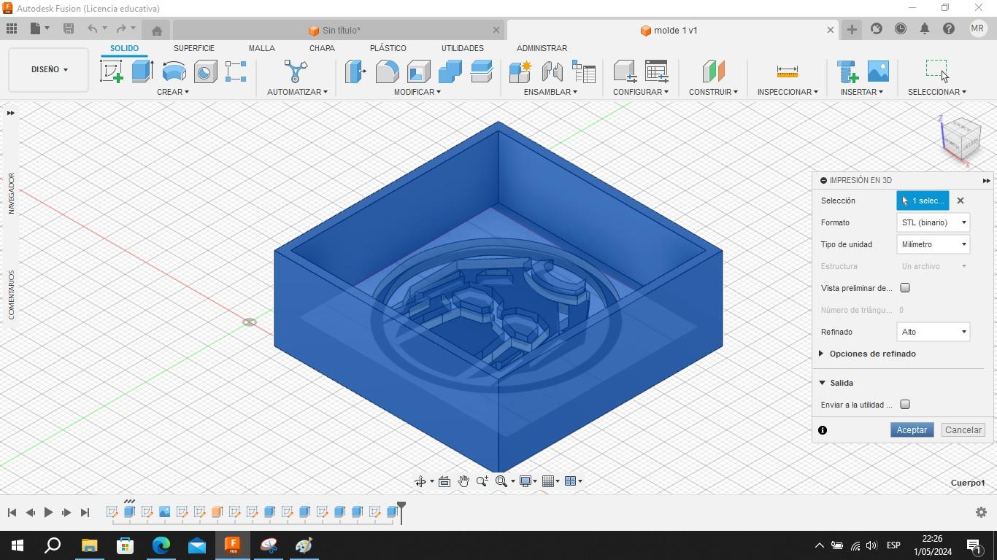This screenshot has height=560, width=997.
Task: Click the timeline end marker
Action: pos(401,512)
